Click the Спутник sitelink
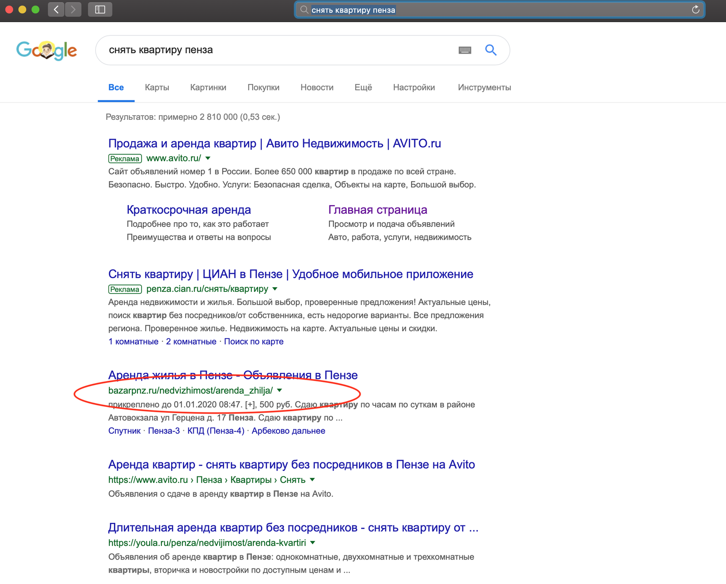The image size is (726, 584). point(124,431)
